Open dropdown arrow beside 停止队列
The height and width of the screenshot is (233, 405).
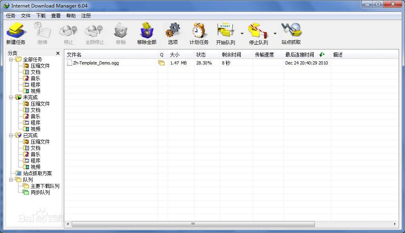pos(275,34)
